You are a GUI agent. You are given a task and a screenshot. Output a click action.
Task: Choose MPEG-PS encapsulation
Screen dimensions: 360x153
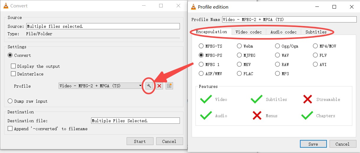click(201, 55)
